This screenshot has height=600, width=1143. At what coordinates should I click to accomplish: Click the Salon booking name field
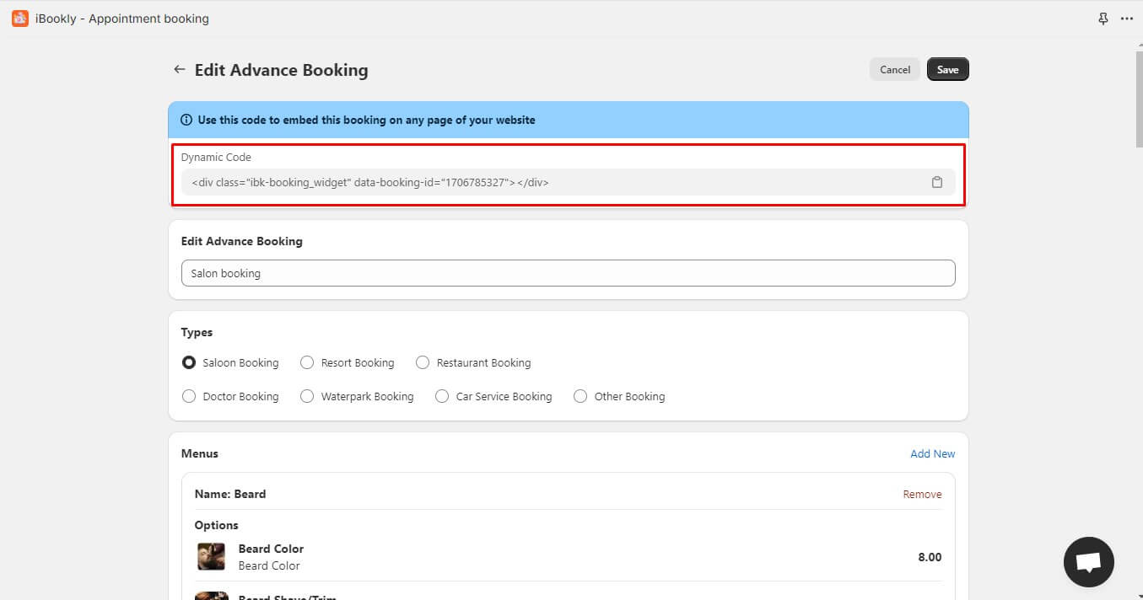pyautogui.click(x=568, y=273)
